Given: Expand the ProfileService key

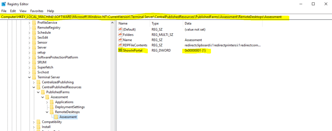Looking at the screenshot, I should (30, 23).
